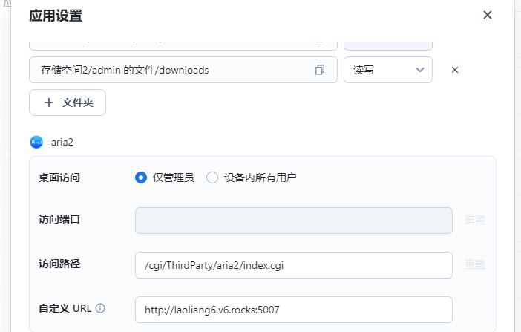Click the 访问端口 input field
Image resolution: width=521 pixels, height=332 pixels.
click(x=294, y=221)
